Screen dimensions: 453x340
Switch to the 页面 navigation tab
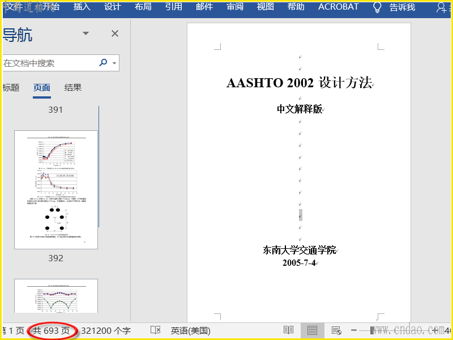(x=42, y=87)
